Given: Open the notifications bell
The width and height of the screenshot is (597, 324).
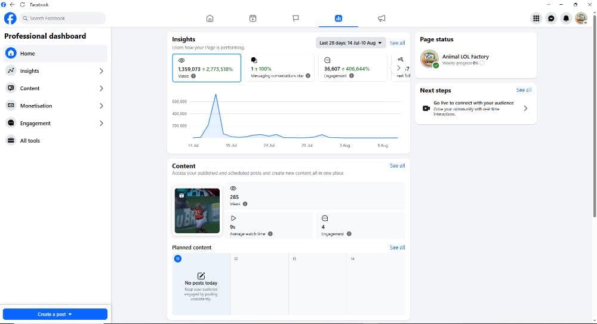Looking at the screenshot, I should [566, 18].
